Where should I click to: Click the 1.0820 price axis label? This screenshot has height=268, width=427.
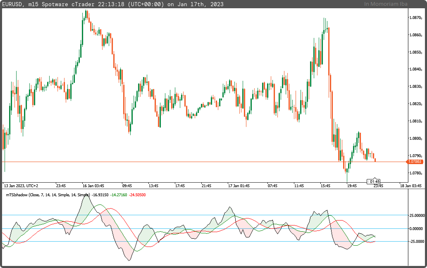tap(415, 104)
